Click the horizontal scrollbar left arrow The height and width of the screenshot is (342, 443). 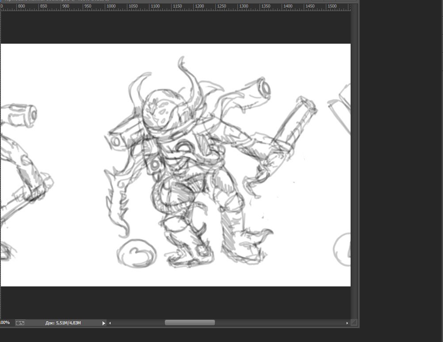coord(110,323)
